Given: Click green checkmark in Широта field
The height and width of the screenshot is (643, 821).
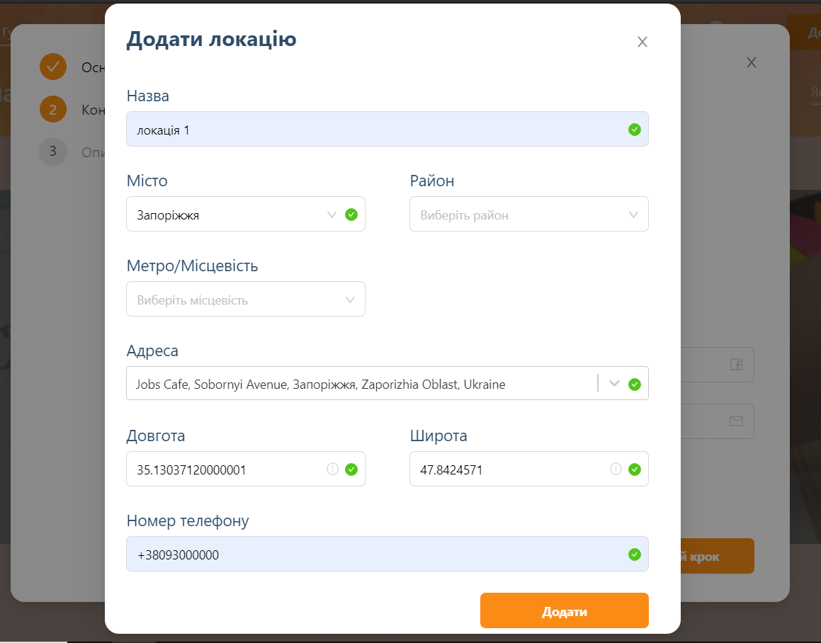Looking at the screenshot, I should (x=634, y=470).
